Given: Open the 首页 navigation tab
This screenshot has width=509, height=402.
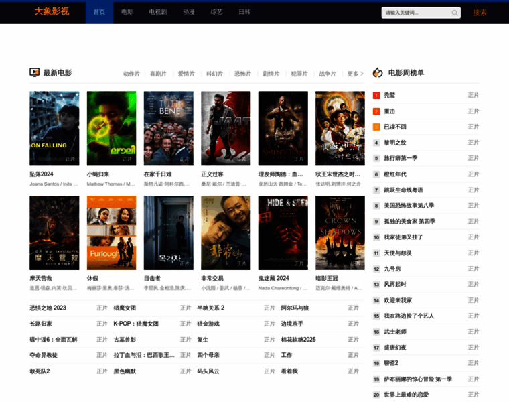Looking at the screenshot, I should click(x=99, y=12).
